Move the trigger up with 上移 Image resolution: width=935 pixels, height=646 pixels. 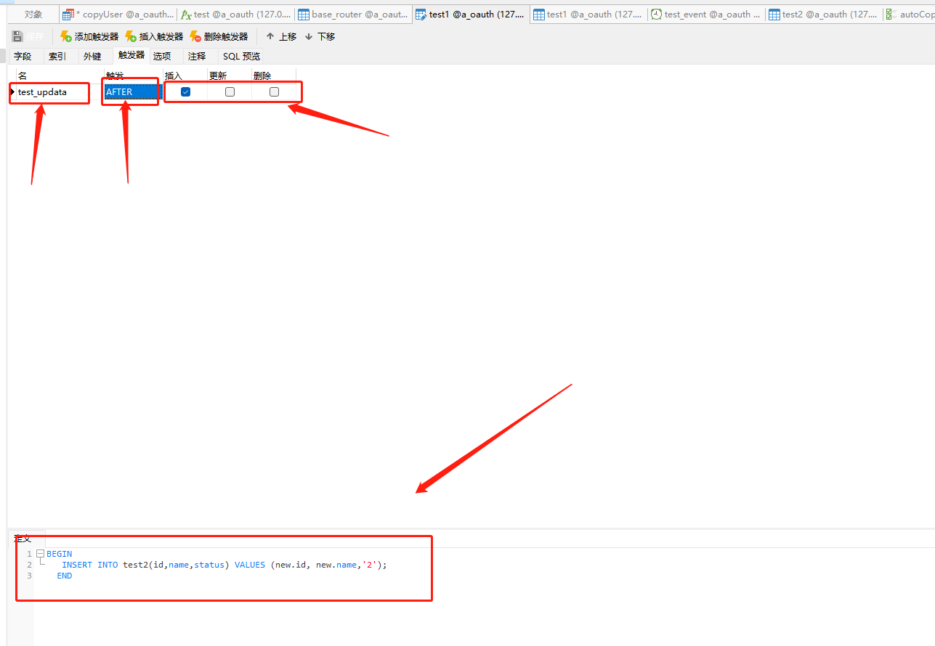(x=281, y=36)
